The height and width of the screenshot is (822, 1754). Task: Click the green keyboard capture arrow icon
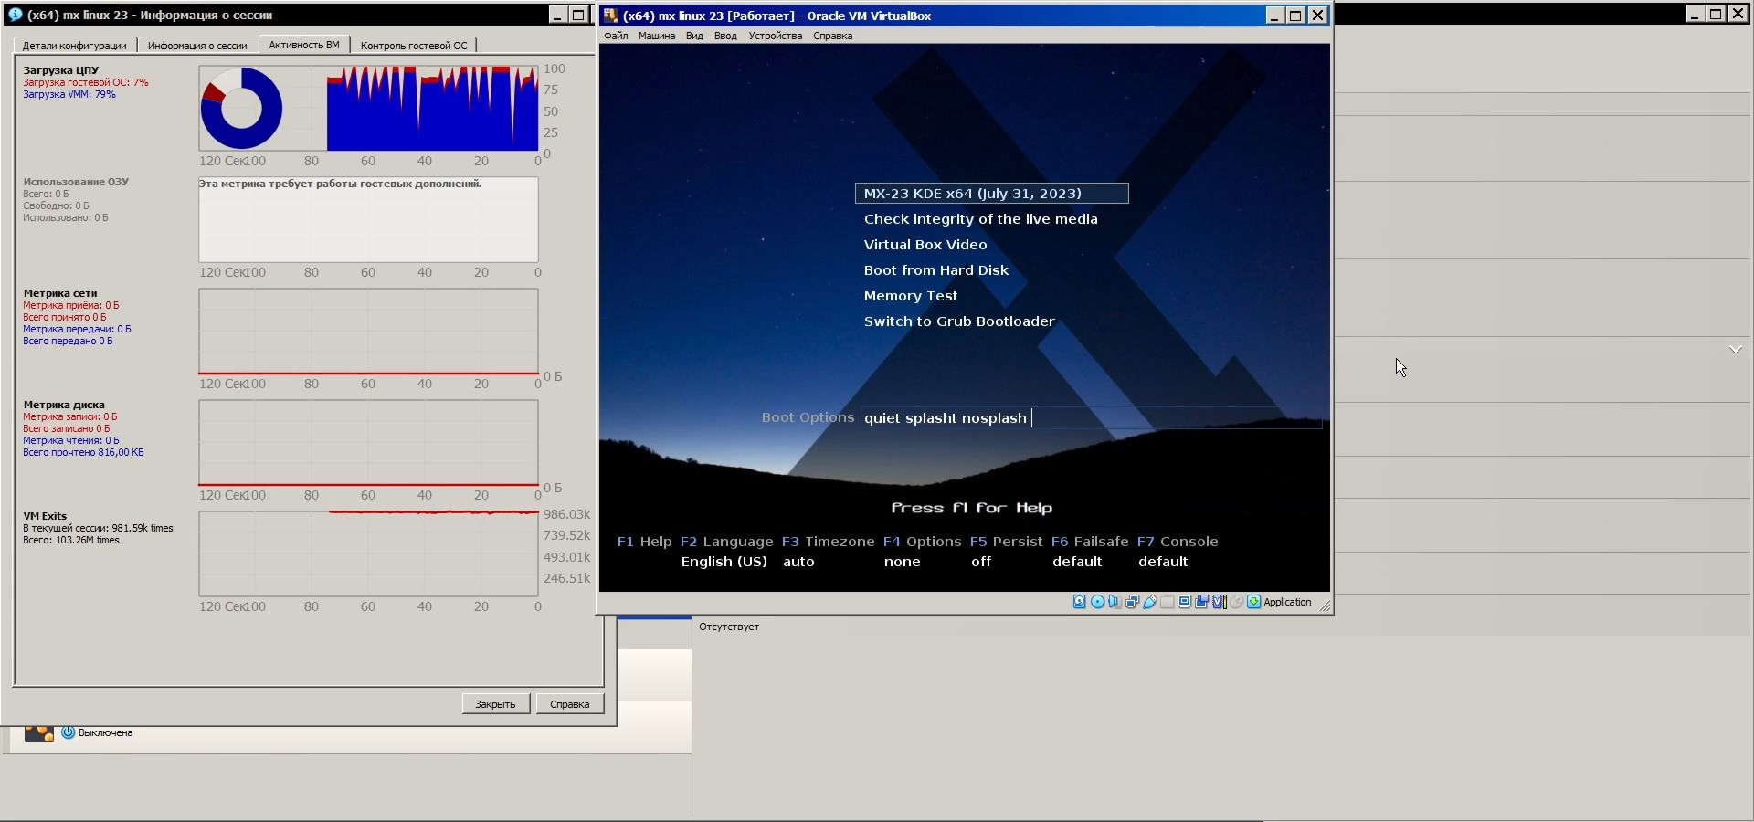[x=1254, y=602]
